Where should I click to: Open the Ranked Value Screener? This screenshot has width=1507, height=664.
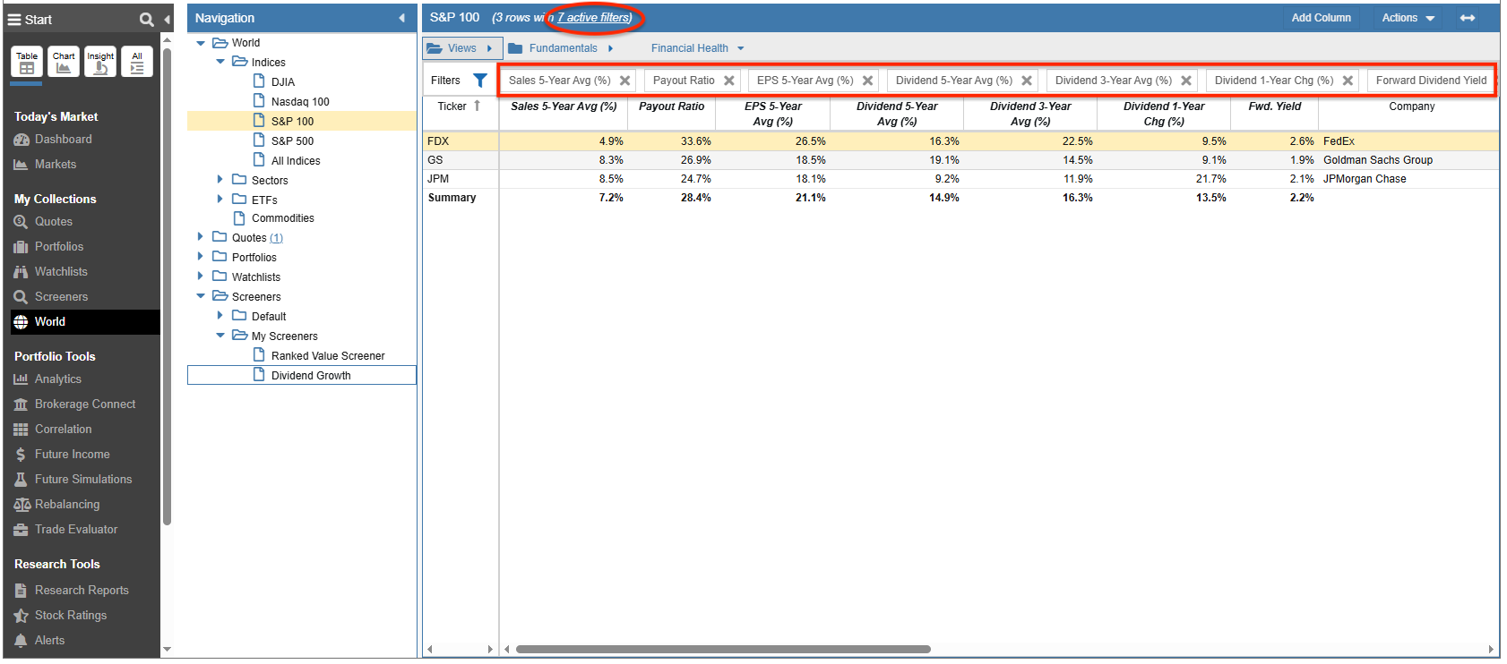(328, 356)
